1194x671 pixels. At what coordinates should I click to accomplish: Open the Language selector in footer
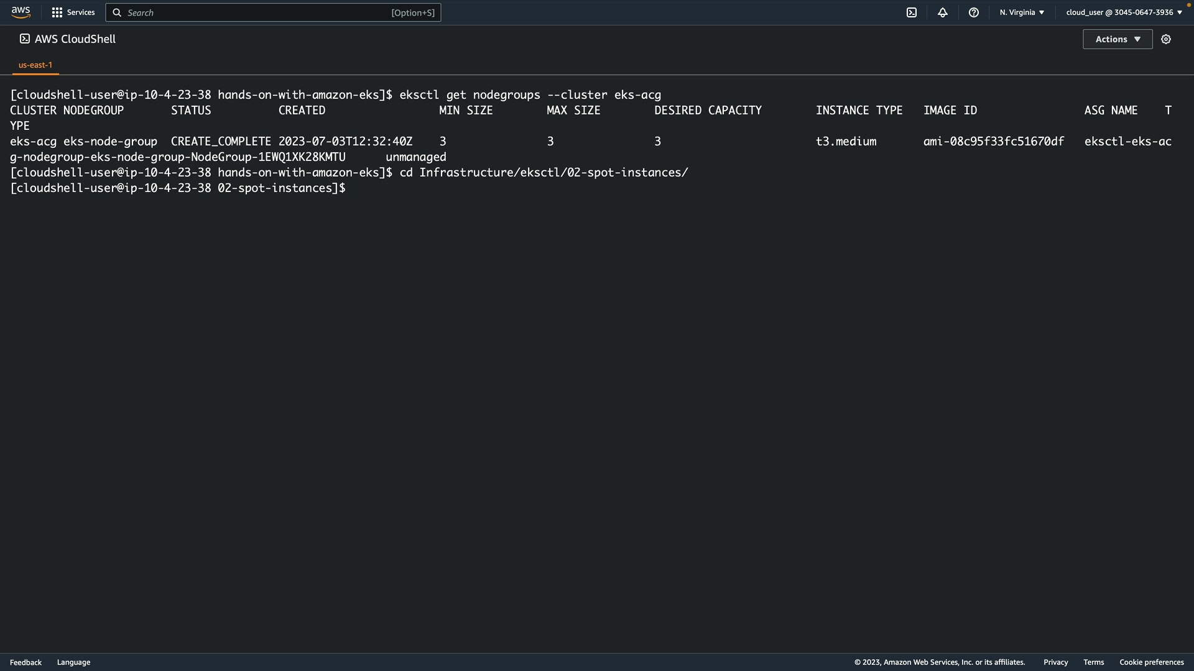(x=73, y=662)
